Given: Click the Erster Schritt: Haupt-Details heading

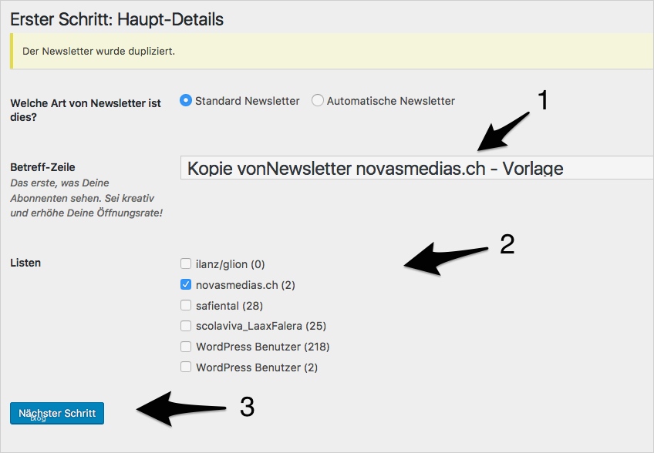Looking at the screenshot, I should (x=115, y=18).
